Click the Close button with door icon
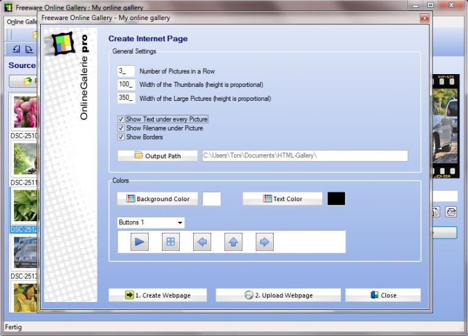This screenshot has width=468, height=336. point(383,295)
